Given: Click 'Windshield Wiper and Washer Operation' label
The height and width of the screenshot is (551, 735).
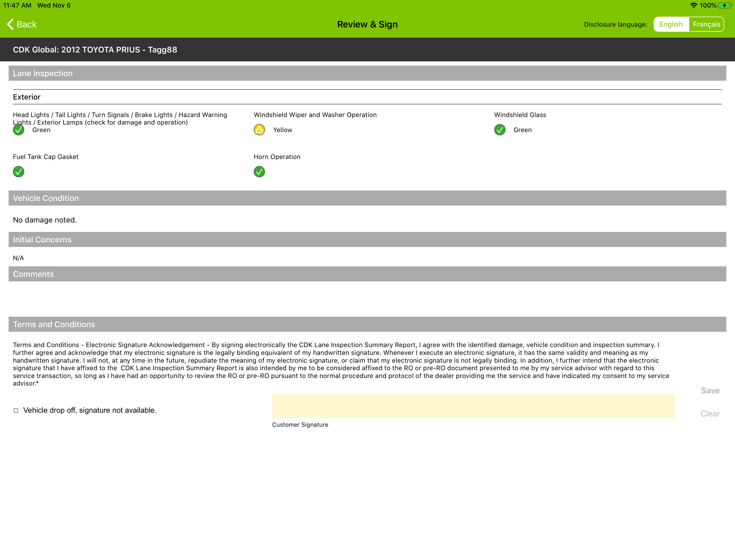Looking at the screenshot, I should point(315,115).
